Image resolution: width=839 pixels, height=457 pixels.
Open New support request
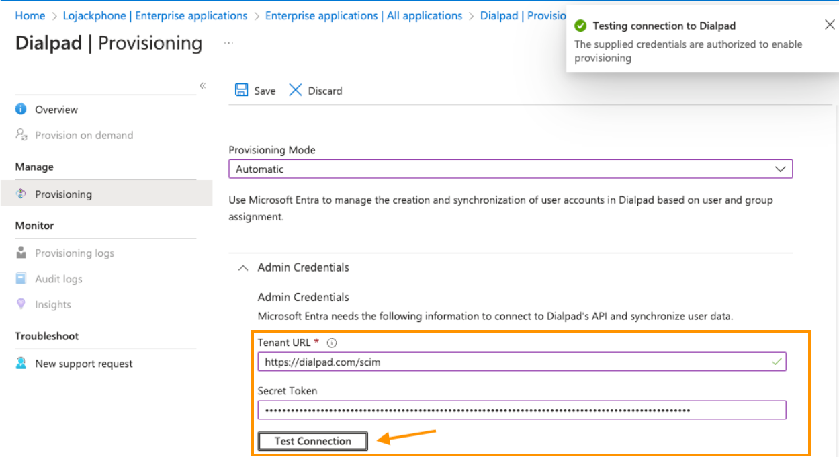(84, 364)
